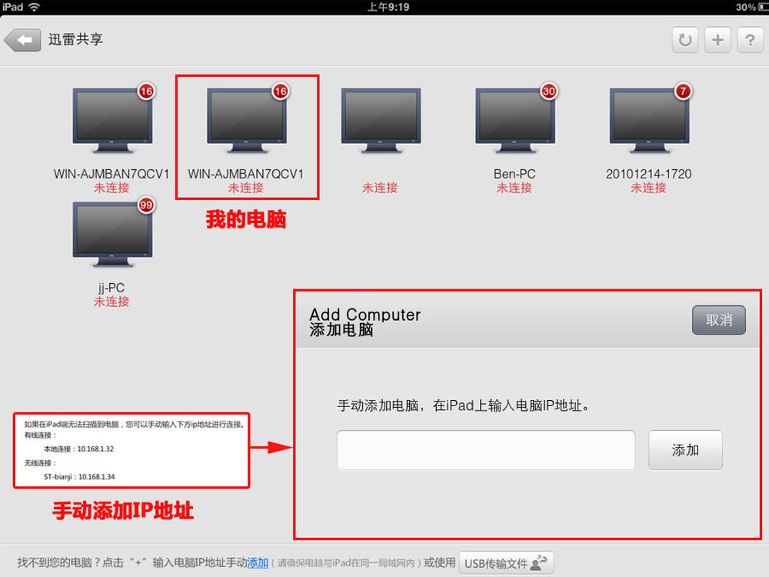The image size is (769, 577).
Task: Click the refresh icon button
Action: [x=684, y=40]
